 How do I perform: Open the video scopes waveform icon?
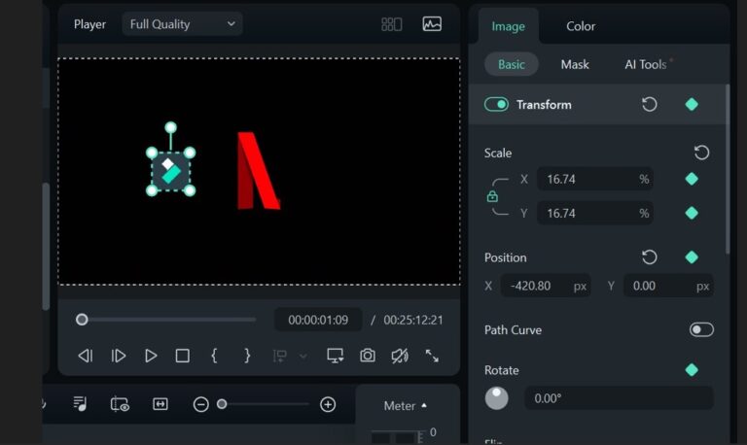click(x=432, y=24)
